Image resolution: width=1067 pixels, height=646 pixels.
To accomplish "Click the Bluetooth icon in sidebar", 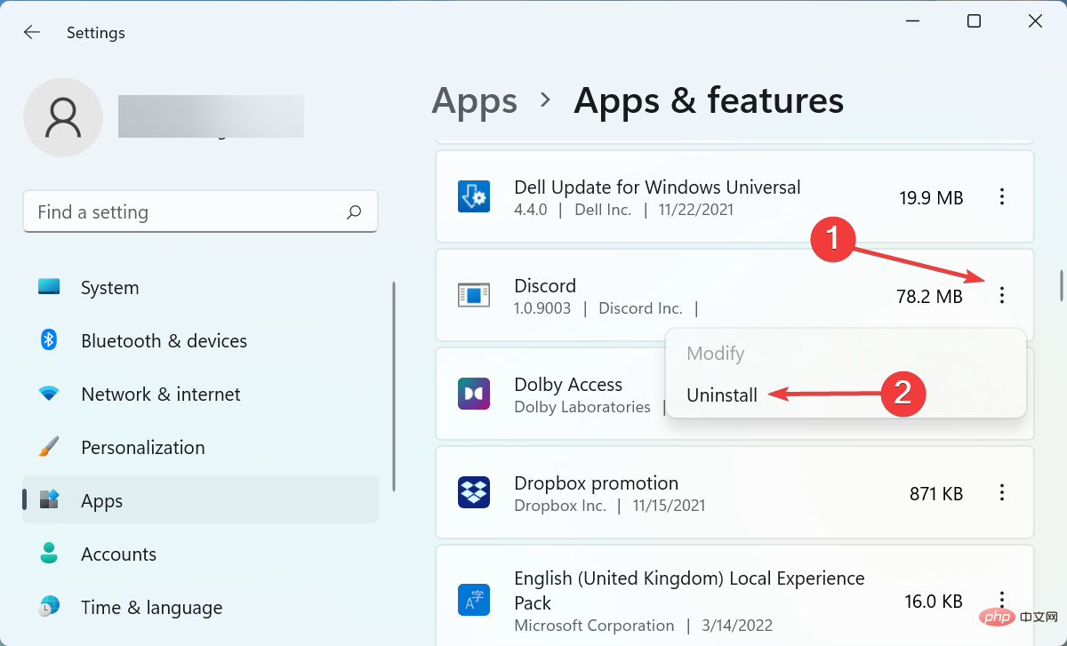I will [49, 340].
